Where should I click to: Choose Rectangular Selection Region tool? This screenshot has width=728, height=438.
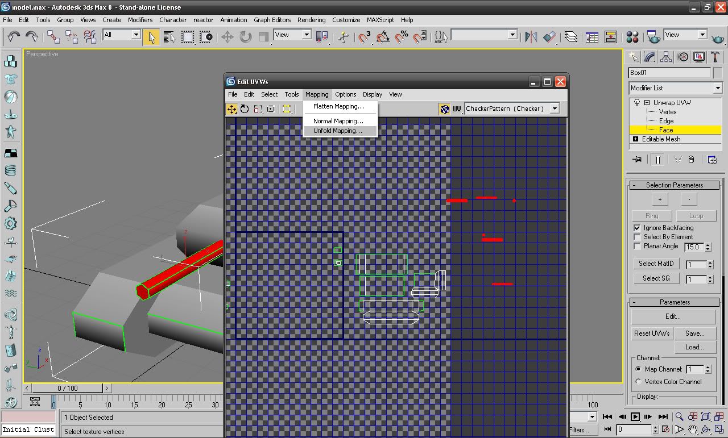click(x=188, y=37)
